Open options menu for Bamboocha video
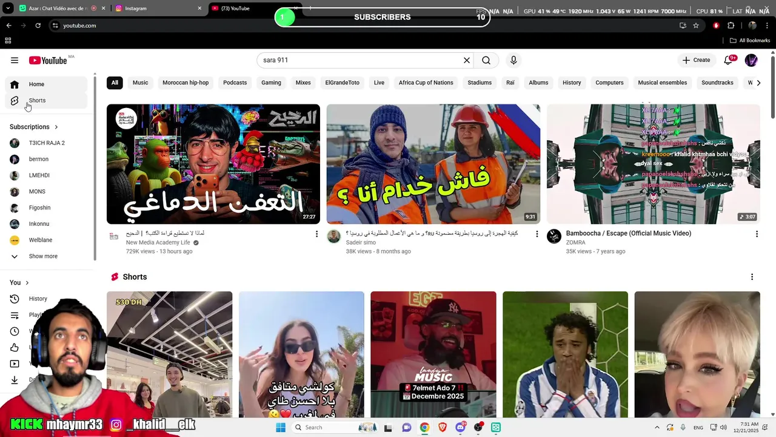The image size is (776, 437). click(757, 234)
